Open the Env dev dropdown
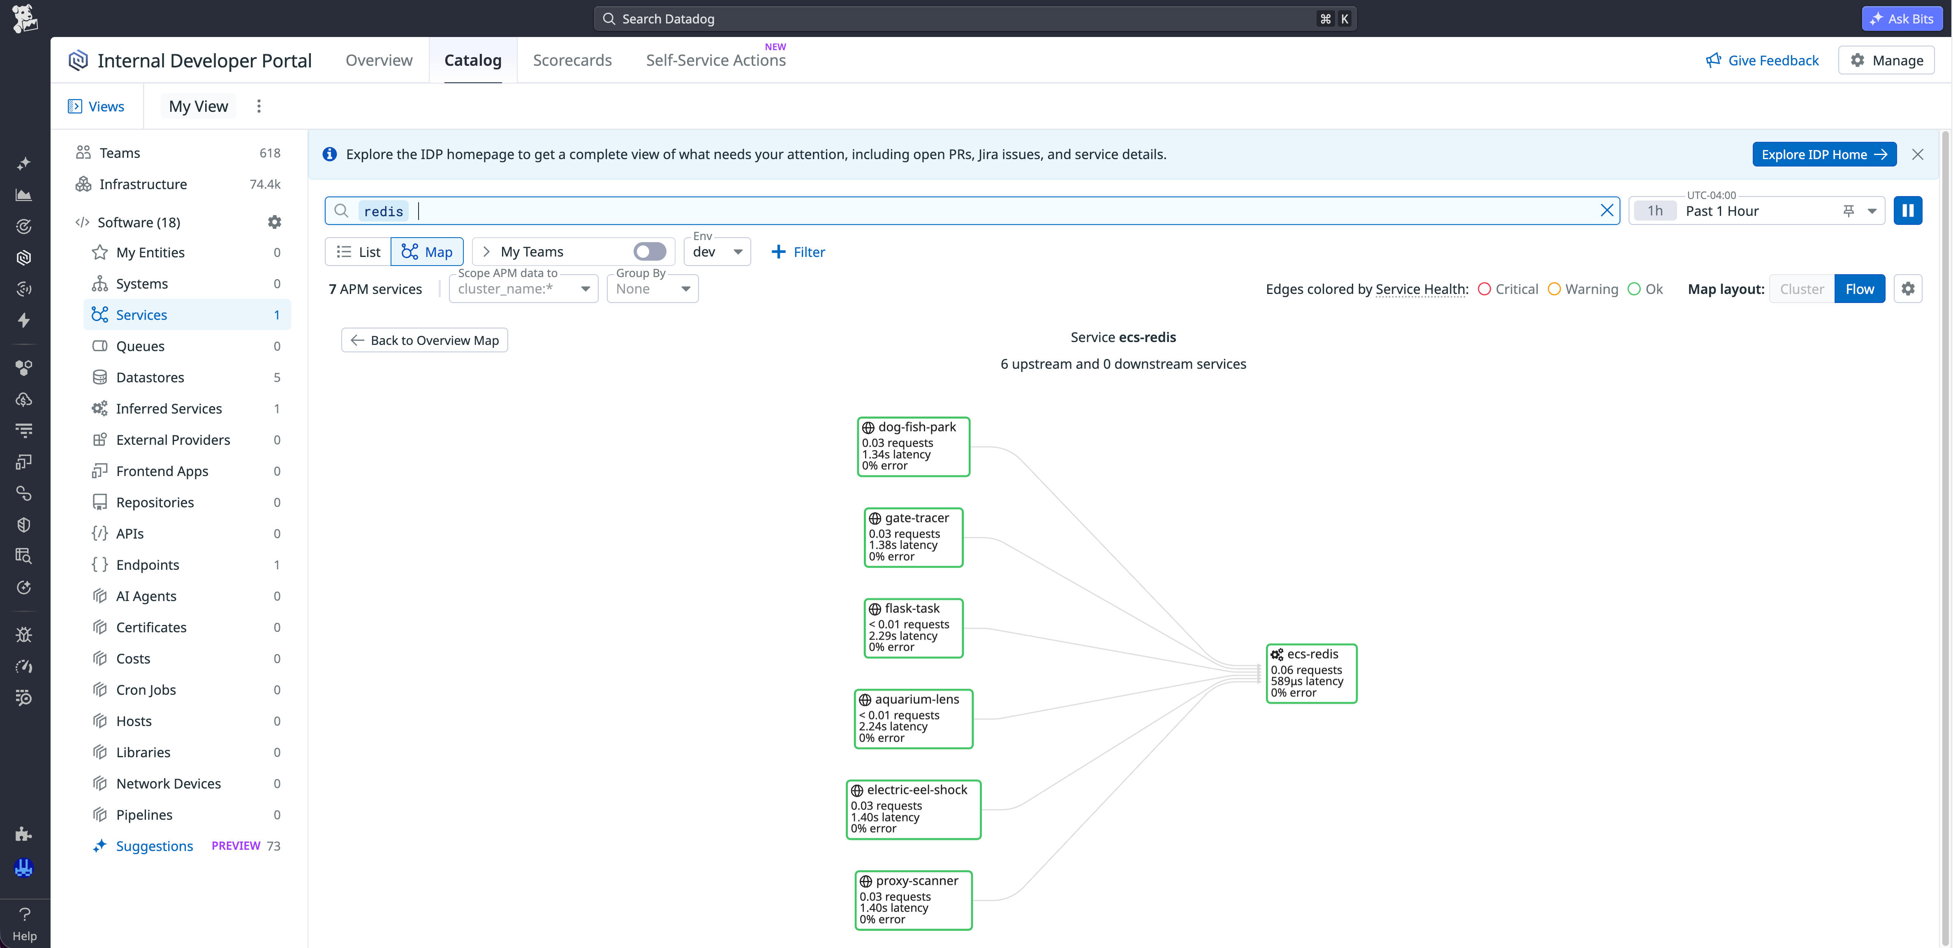 (x=717, y=252)
